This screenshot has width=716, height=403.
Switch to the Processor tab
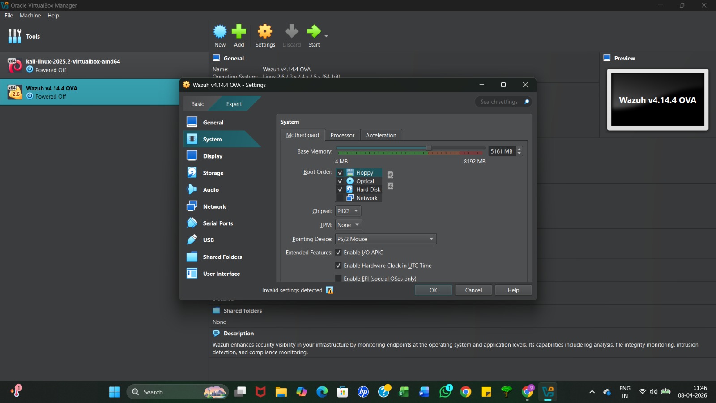click(342, 135)
